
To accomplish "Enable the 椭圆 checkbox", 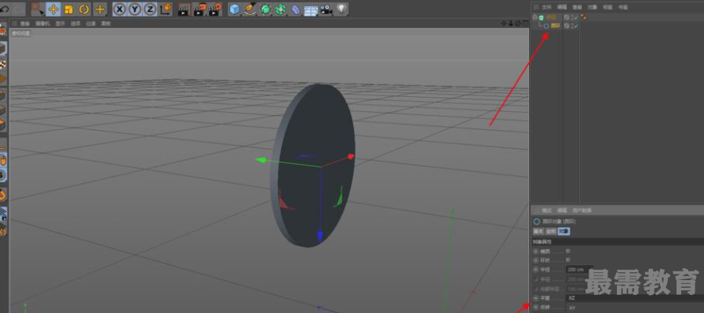I will (568, 251).
